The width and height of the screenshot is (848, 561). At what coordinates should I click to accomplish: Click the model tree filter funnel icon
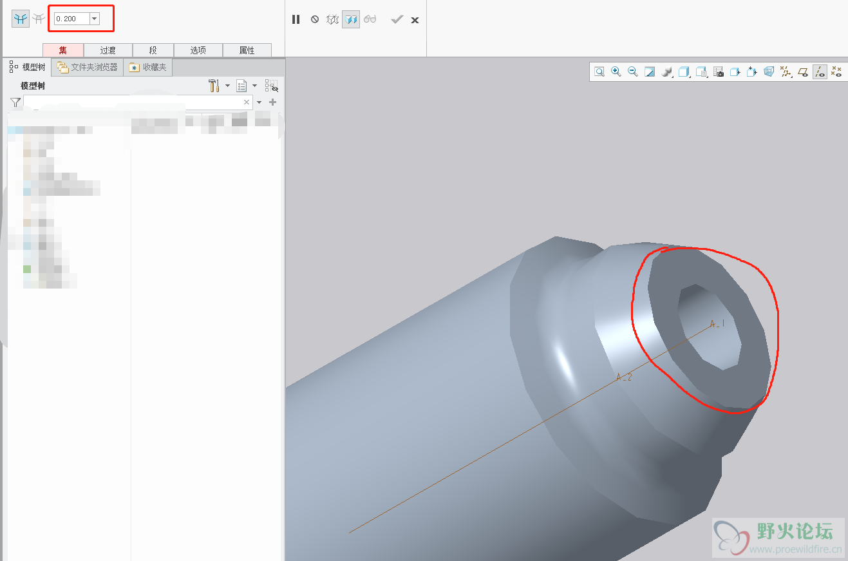(15, 102)
